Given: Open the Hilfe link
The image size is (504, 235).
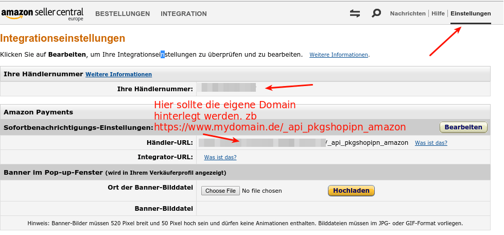Looking at the screenshot, I should click(438, 13).
